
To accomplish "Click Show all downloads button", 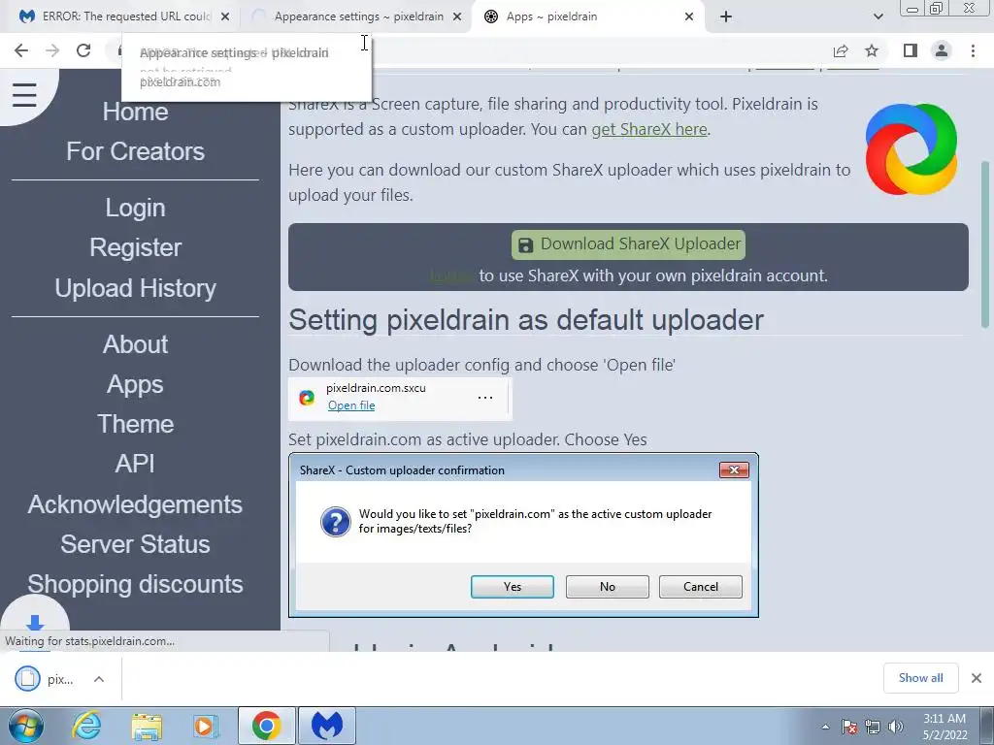I will point(920,678).
